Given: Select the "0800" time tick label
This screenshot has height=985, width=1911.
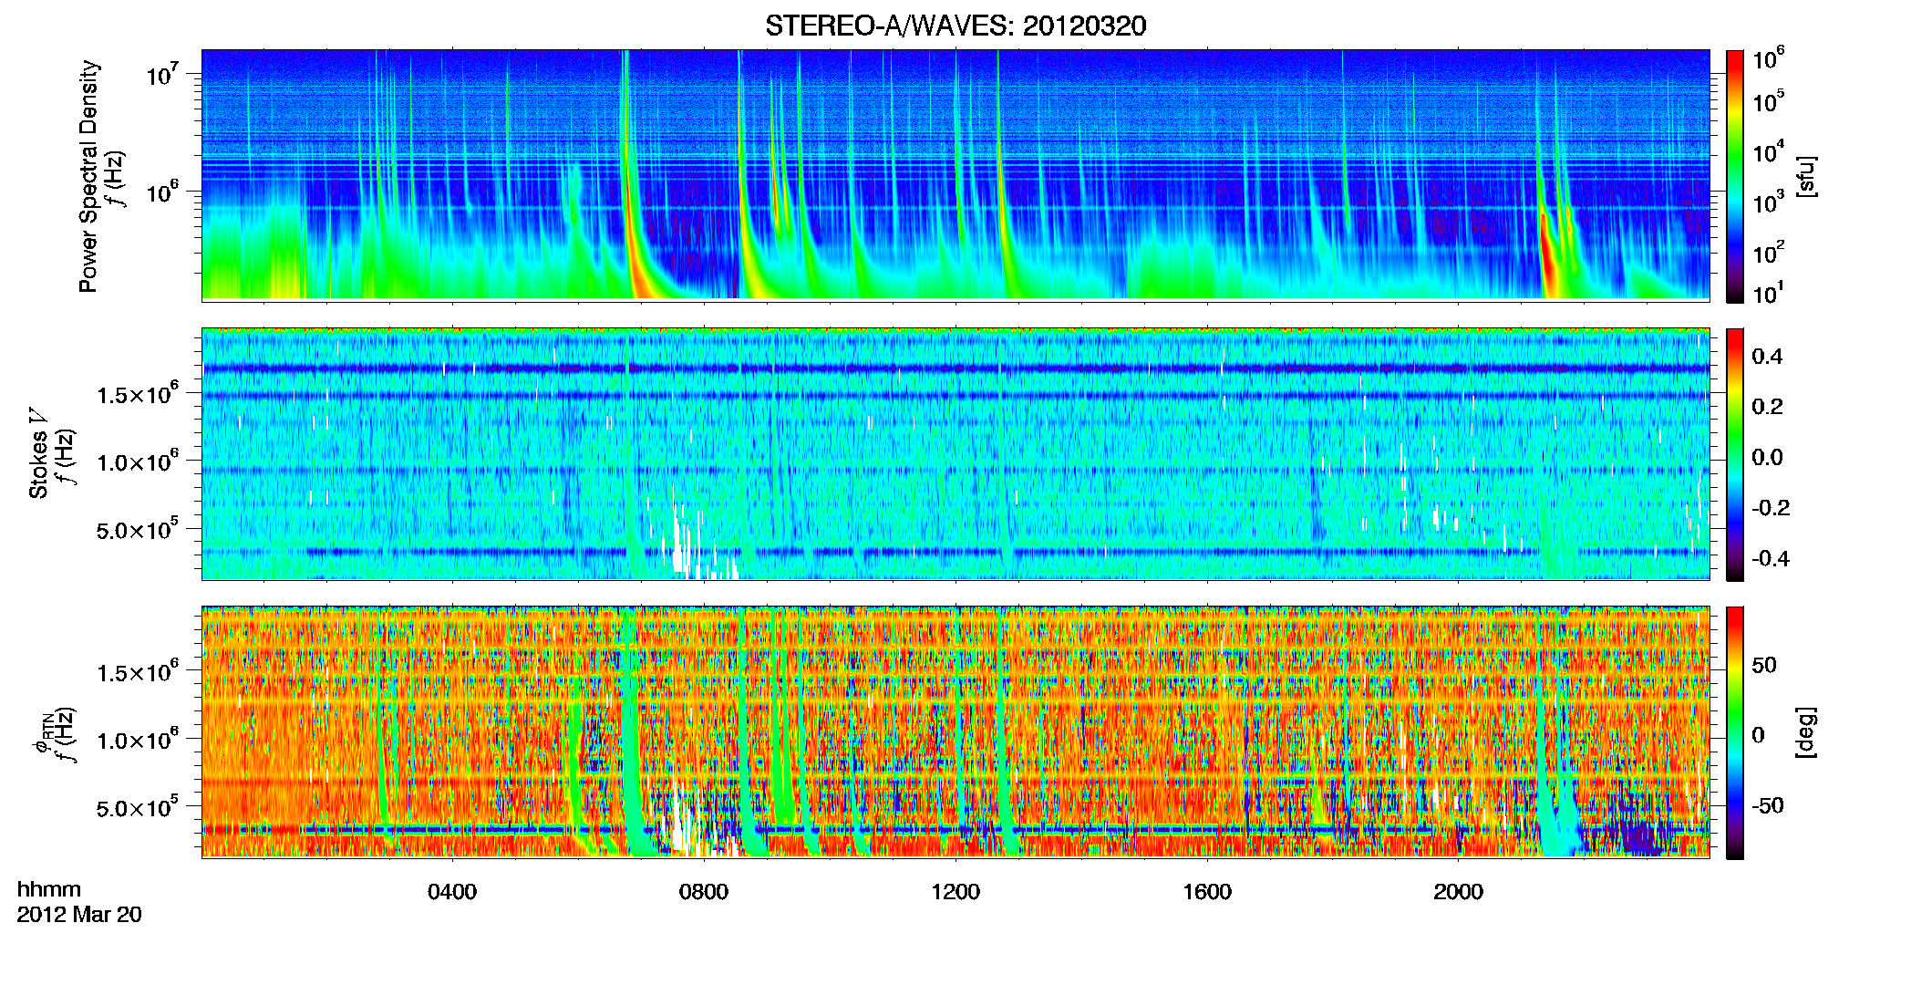Looking at the screenshot, I should pos(704,892).
